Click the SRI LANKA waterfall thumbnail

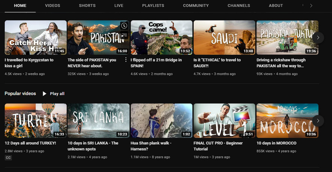[x=99, y=121]
